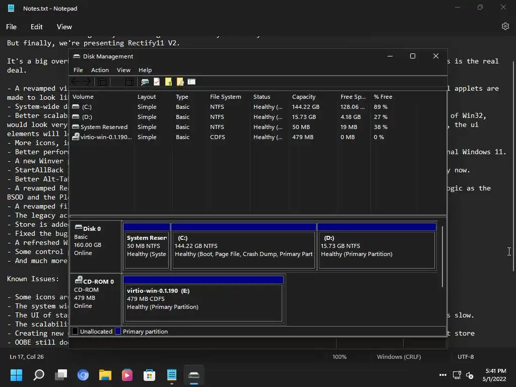The image size is (516, 387).
Task: Select the System Reserved 50 MB partition block
Action: point(147,246)
